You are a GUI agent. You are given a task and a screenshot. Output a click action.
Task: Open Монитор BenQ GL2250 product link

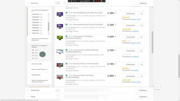tap(85, 13)
